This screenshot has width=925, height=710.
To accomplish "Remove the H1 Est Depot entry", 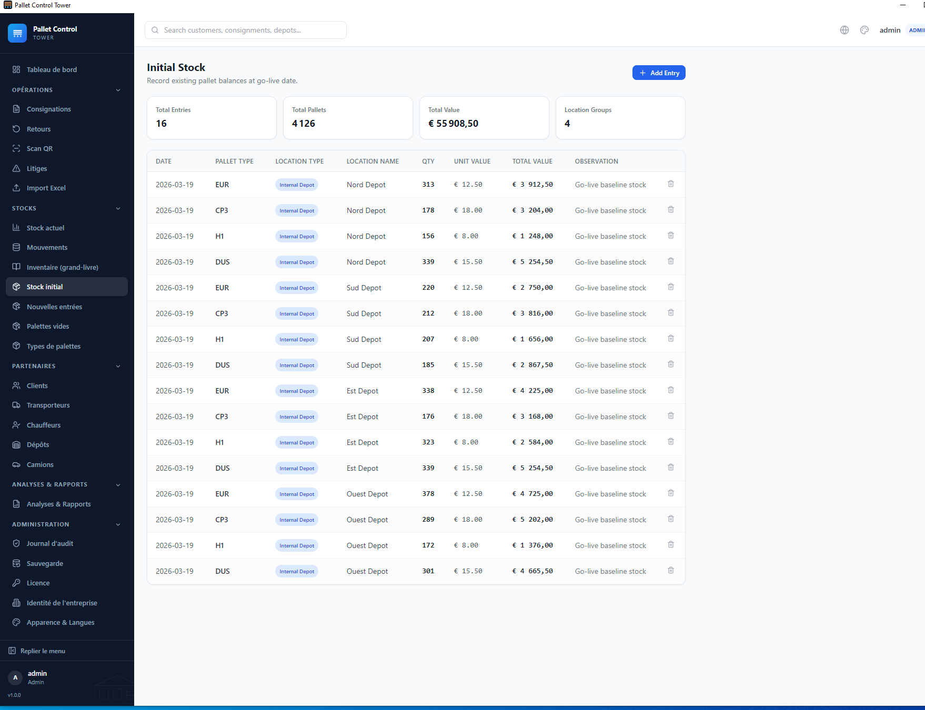I will coord(671,442).
